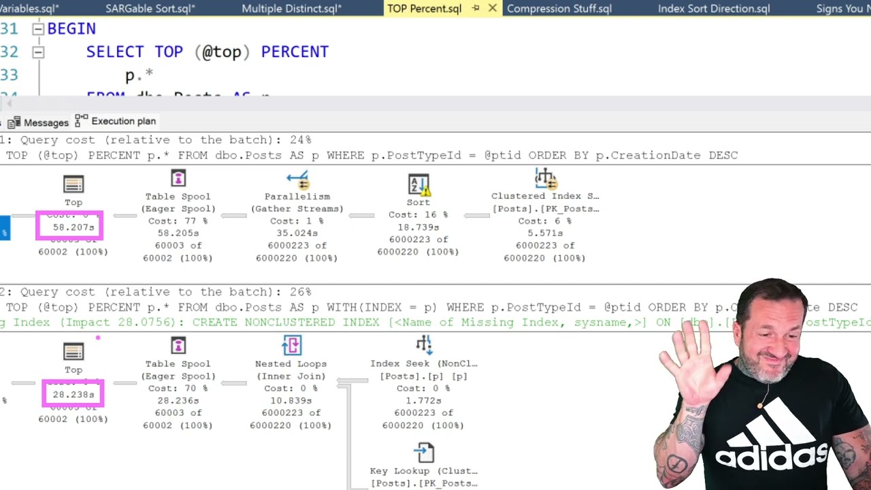
Task: Click the 58.207s time under Top
Action: pos(73,227)
